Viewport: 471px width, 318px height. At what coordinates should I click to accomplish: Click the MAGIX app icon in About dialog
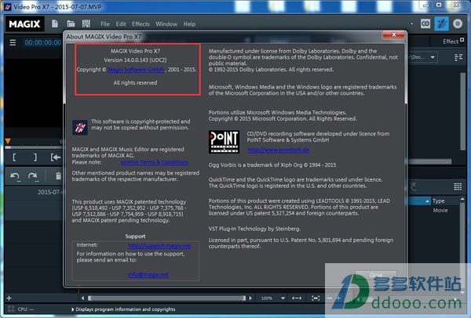click(x=80, y=128)
